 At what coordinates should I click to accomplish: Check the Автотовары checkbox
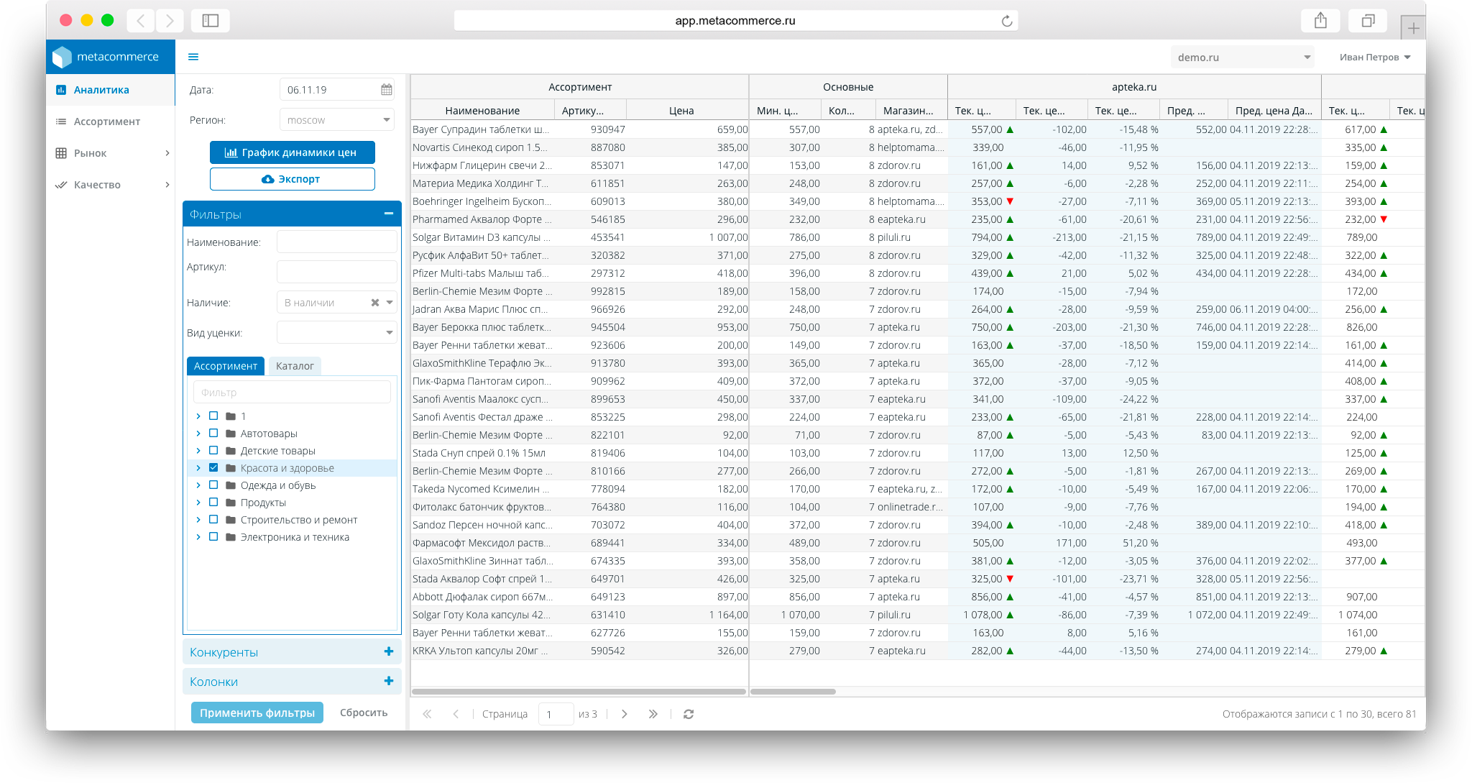click(x=213, y=433)
